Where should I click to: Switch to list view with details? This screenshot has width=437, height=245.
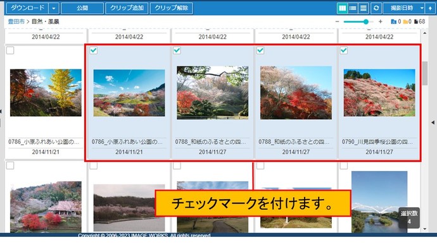pos(353,8)
